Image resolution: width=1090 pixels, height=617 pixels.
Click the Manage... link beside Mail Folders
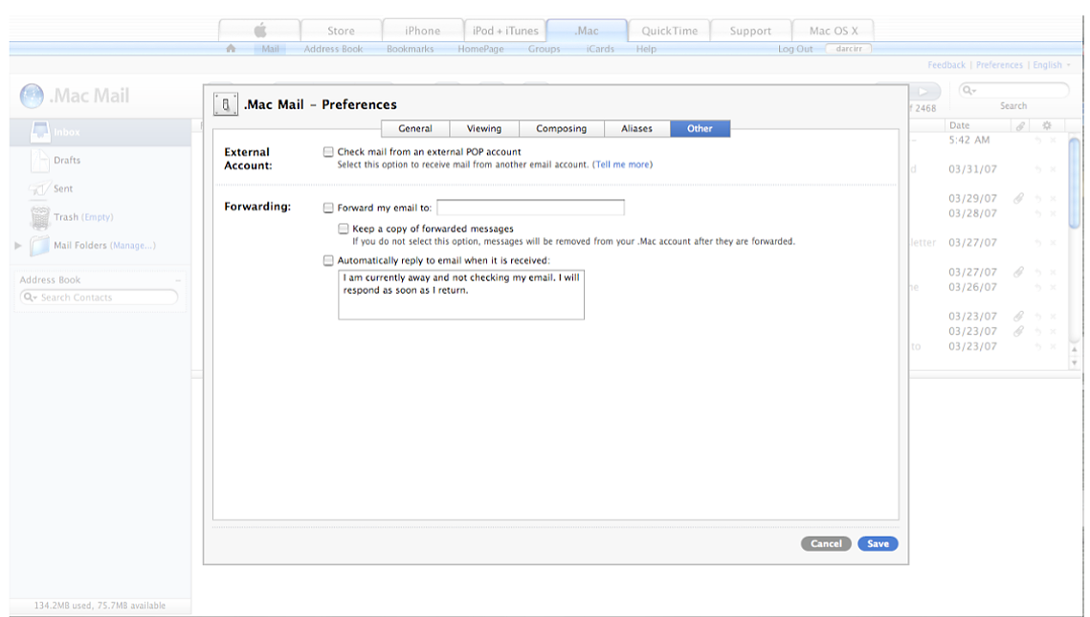click(x=133, y=245)
